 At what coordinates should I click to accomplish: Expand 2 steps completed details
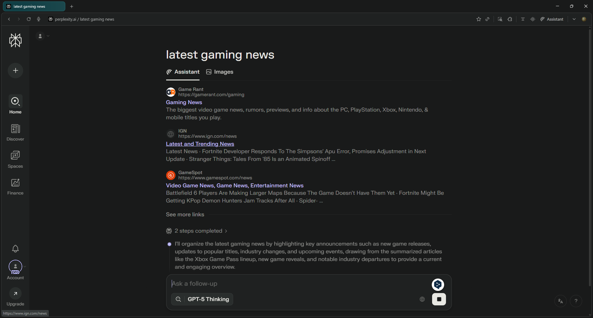(197, 231)
